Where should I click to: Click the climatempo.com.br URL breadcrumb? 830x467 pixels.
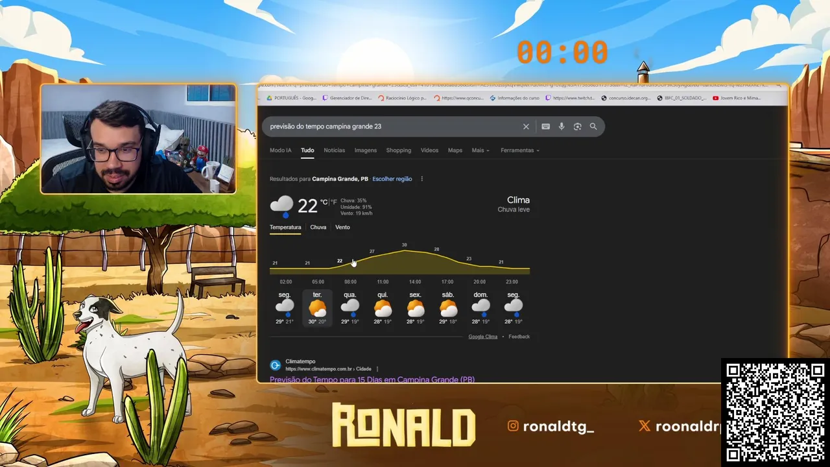(x=328, y=369)
